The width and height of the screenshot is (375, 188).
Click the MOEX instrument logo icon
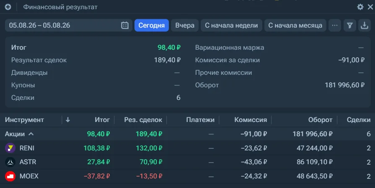point(10,176)
